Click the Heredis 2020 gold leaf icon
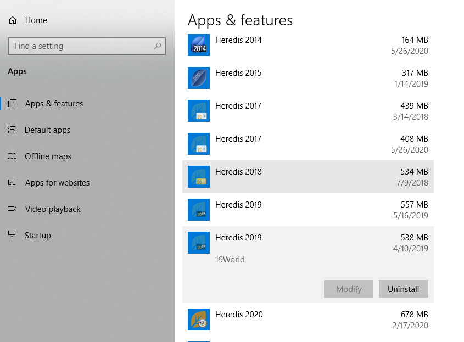 [199, 319]
